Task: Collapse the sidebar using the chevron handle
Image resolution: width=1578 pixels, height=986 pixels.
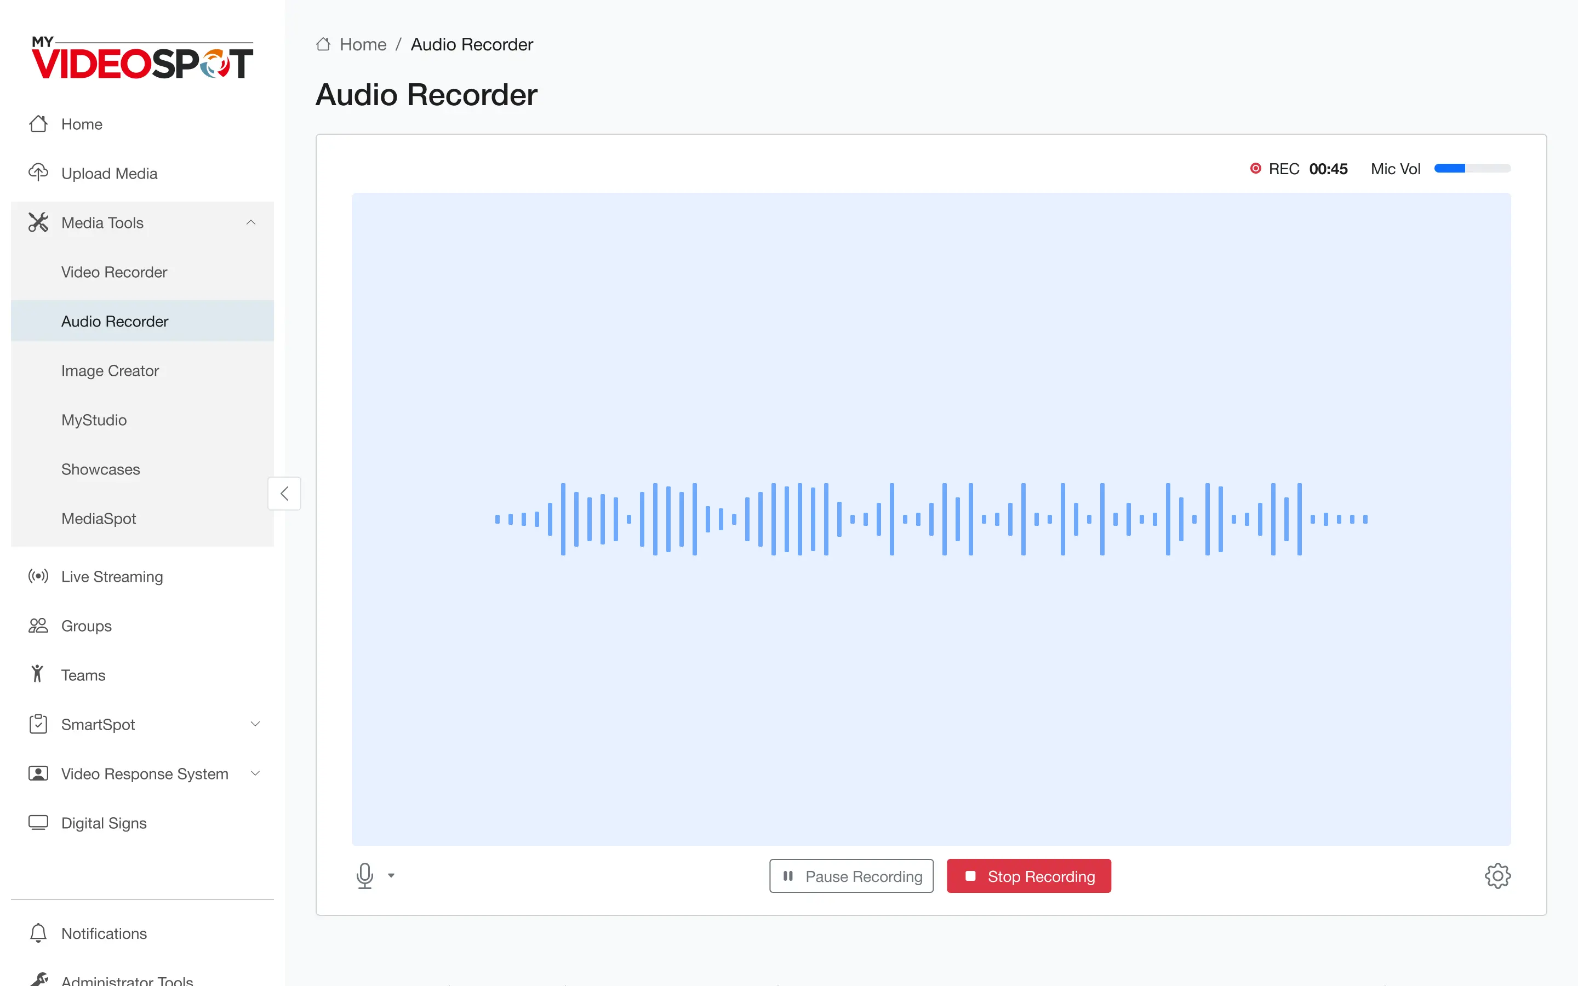Action: [284, 494]
